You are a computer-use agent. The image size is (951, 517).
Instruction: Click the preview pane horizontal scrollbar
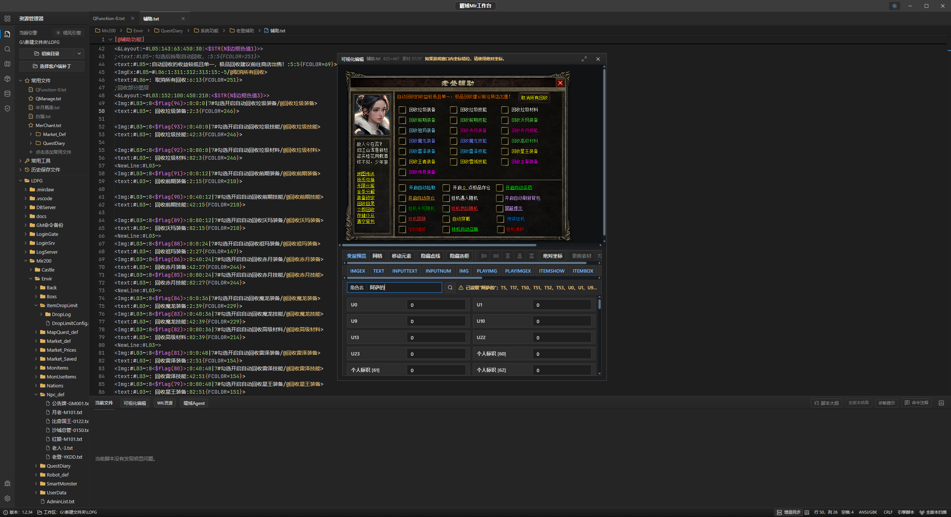click(439, 245)
